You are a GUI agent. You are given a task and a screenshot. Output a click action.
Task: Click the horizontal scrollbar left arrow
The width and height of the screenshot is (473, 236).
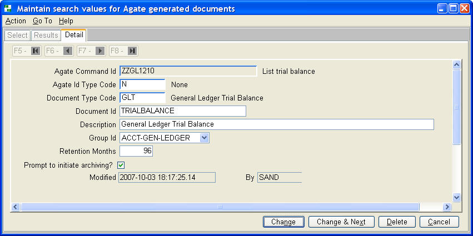click(x=16, y=207)
